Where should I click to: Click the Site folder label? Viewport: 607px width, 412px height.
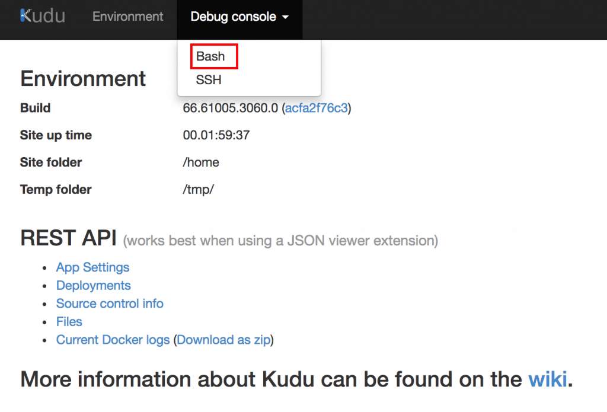51,162
